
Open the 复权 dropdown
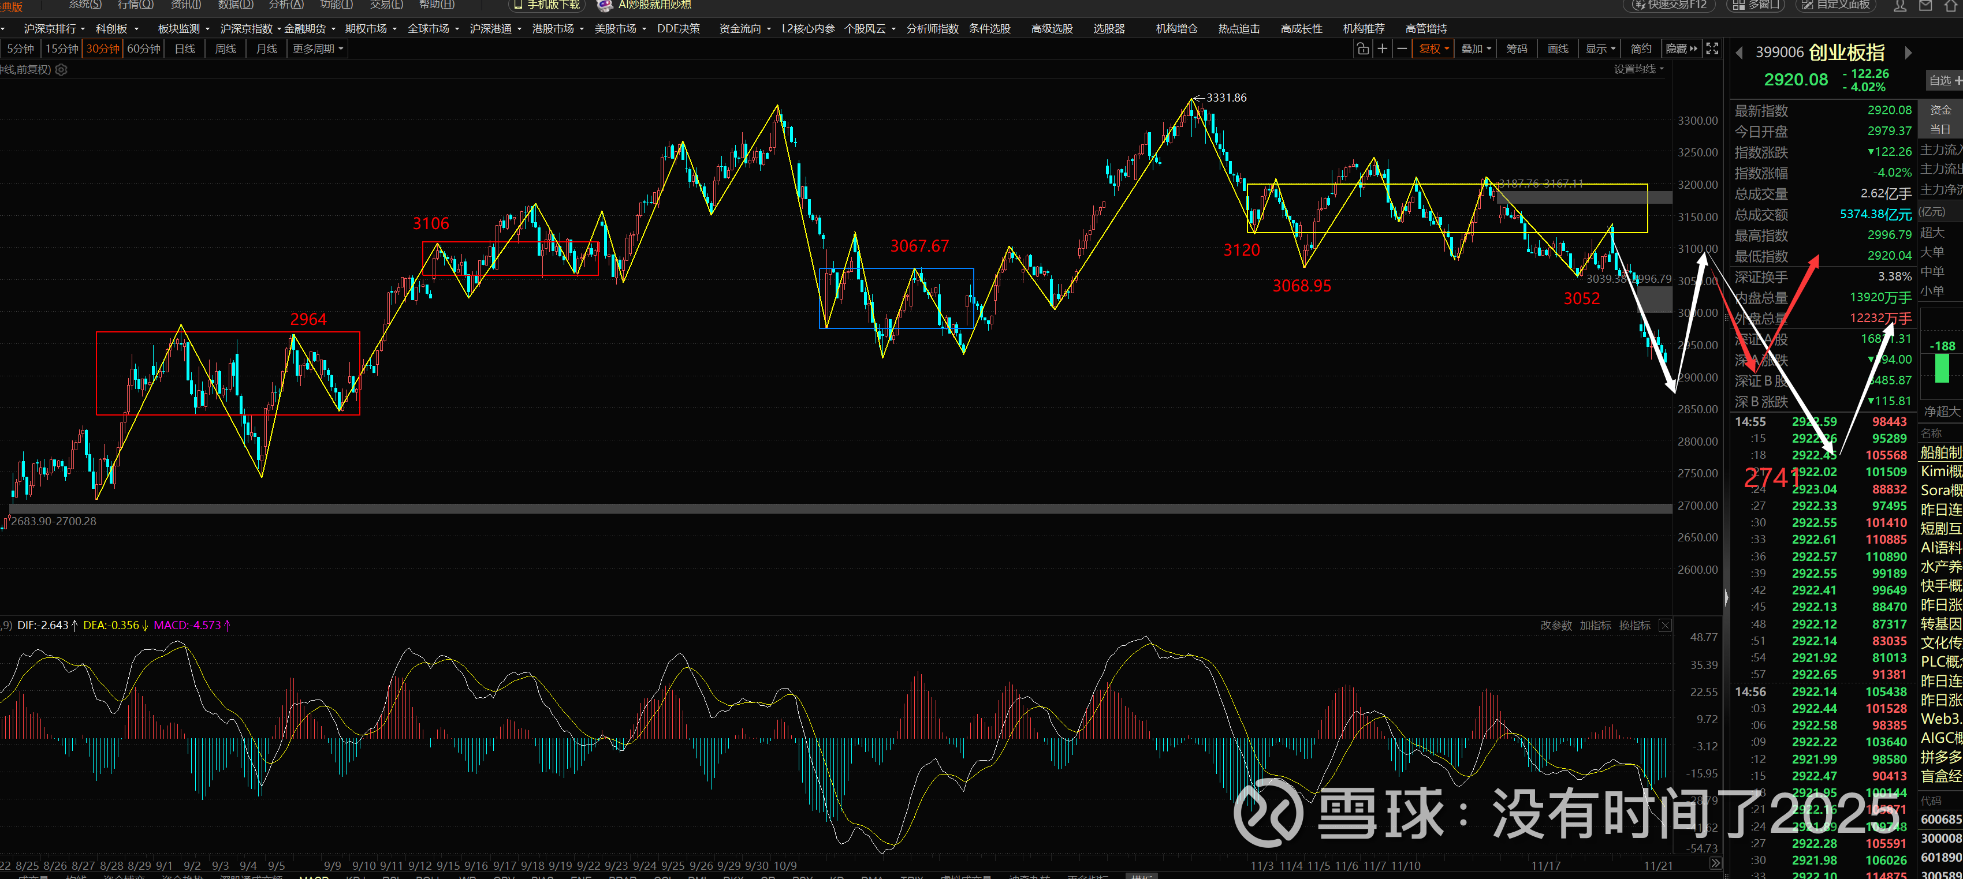point(1433,48)
